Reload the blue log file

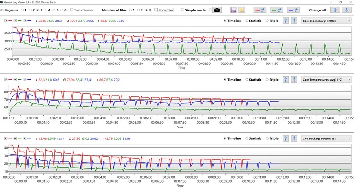click(x=294, y=10)
